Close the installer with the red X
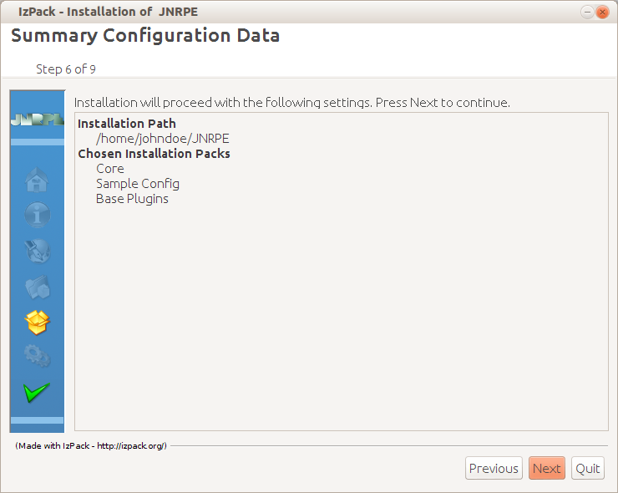 pos(602,13)
